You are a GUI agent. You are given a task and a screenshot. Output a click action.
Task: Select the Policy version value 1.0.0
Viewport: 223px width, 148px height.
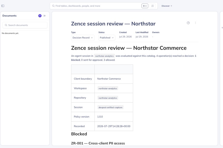[x=100, y=117]
